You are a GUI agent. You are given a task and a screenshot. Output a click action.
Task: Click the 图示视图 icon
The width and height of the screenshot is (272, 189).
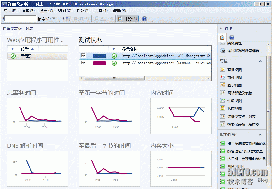coord(222,85)
